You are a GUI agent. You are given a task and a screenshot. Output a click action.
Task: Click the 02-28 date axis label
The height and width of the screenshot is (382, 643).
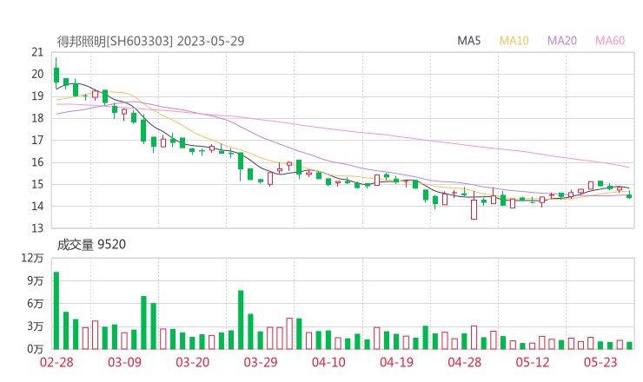56,362
